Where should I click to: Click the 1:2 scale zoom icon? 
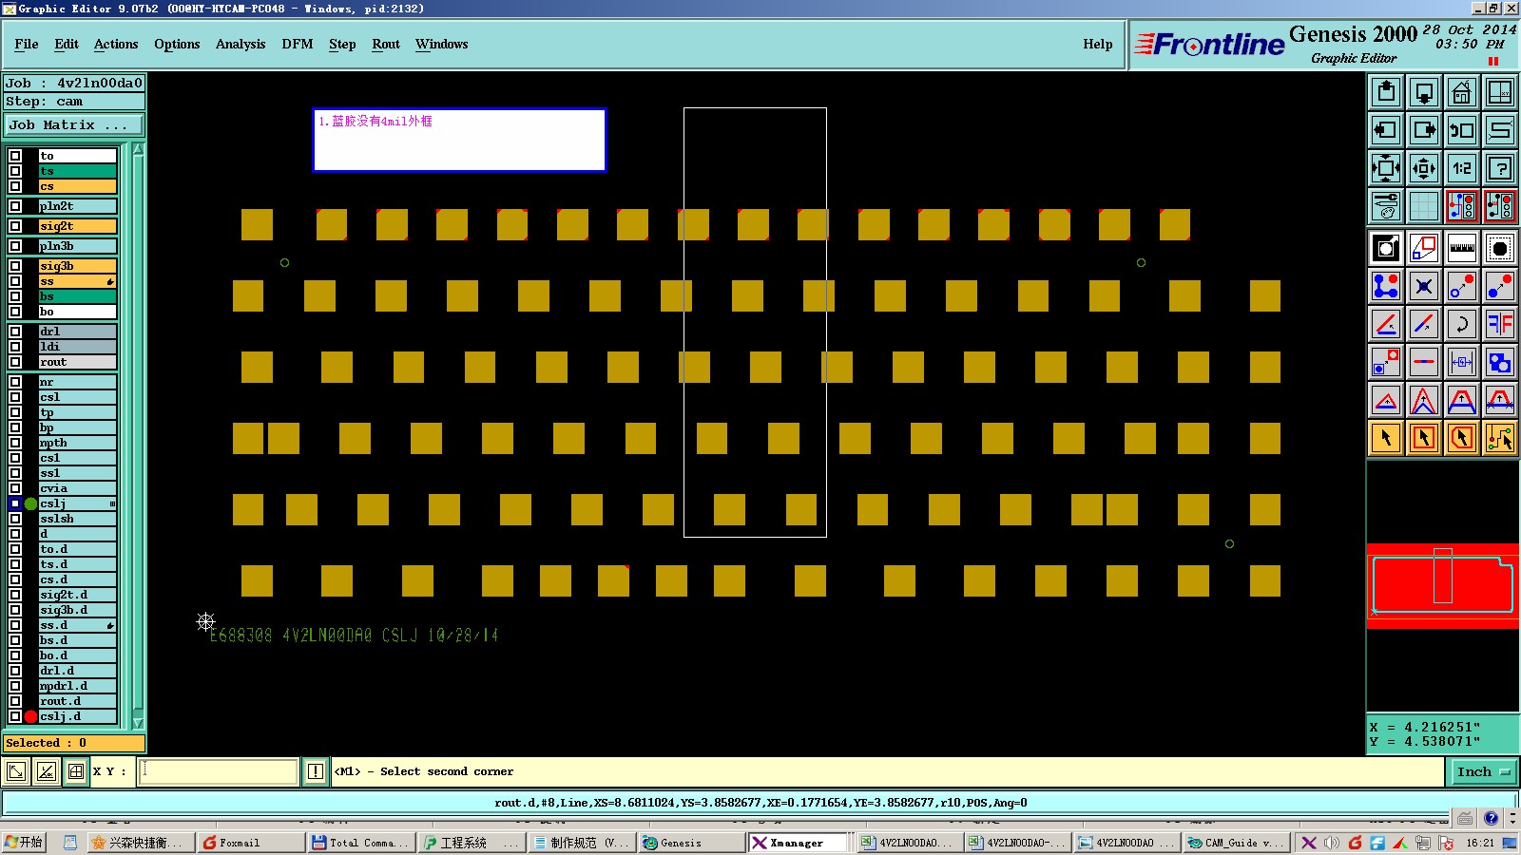(x=1462, y=168)
